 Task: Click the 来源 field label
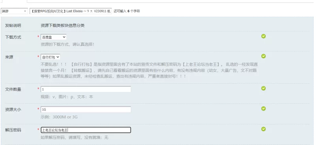click(x=9, y=57)
